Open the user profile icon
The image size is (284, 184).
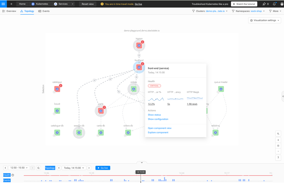(x=282, y=4)
